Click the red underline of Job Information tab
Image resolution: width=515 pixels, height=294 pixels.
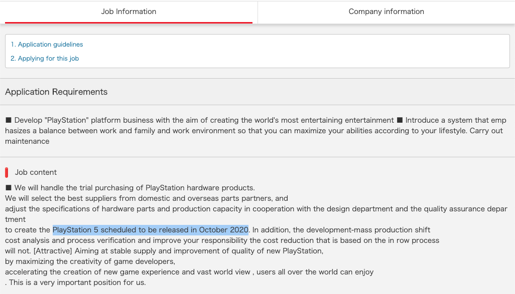click(x=128, y=23)
